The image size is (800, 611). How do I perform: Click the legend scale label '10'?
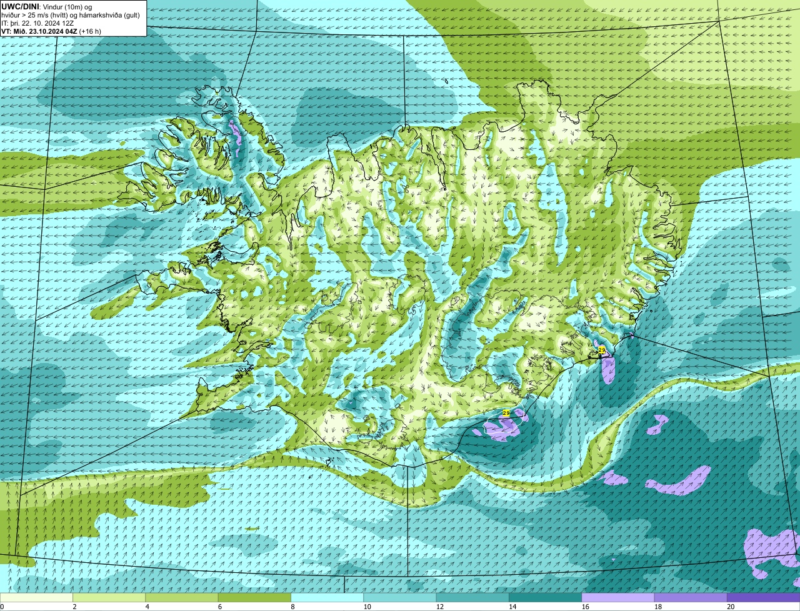[367, 607]
